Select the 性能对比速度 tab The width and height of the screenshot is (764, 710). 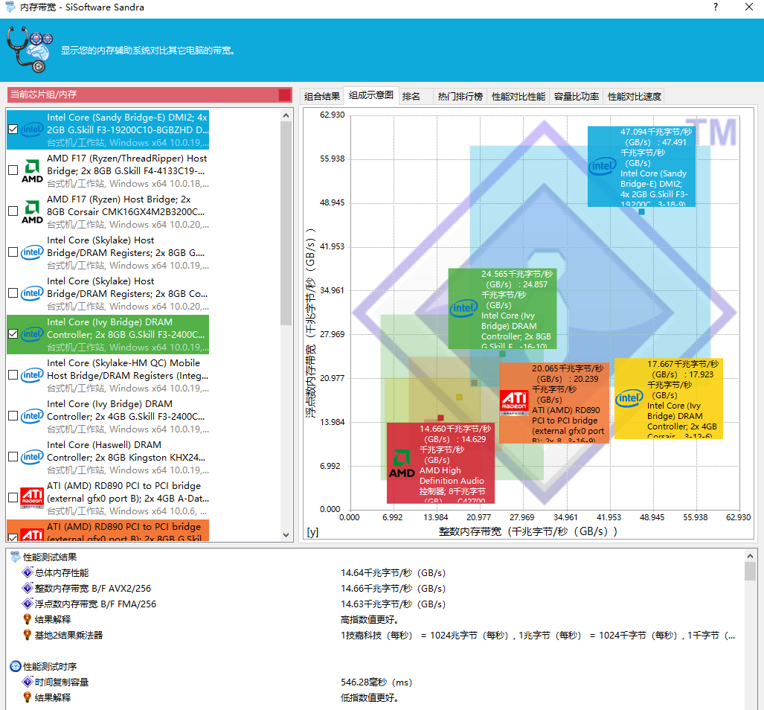[x=635, y=96]
